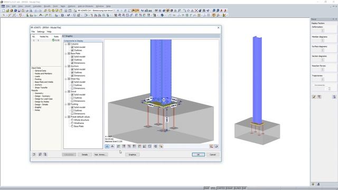Click highlighted first icon in graphic toolbar
This screenshot has width=338, height=190.
click(107, 146)
